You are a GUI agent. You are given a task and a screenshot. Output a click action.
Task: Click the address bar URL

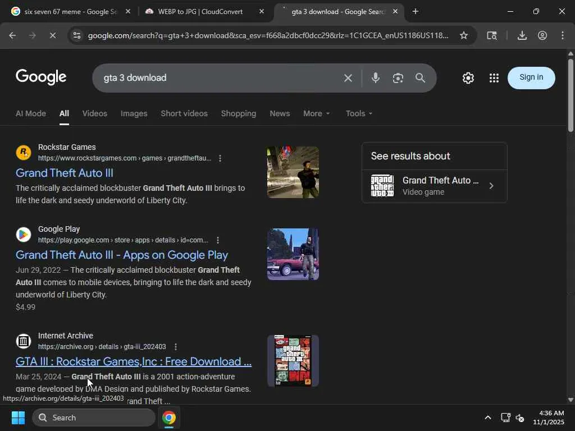tap(268, 35)
